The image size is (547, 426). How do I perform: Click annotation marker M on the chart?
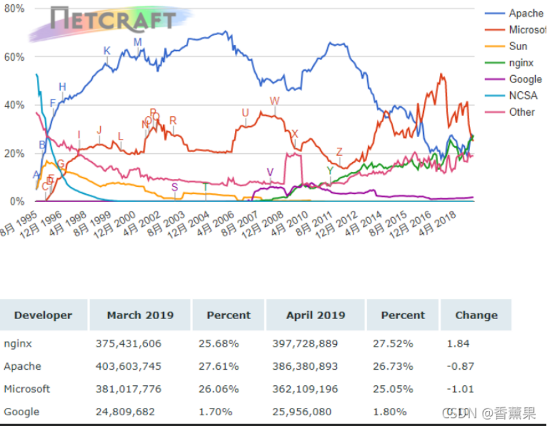[138, 43]
